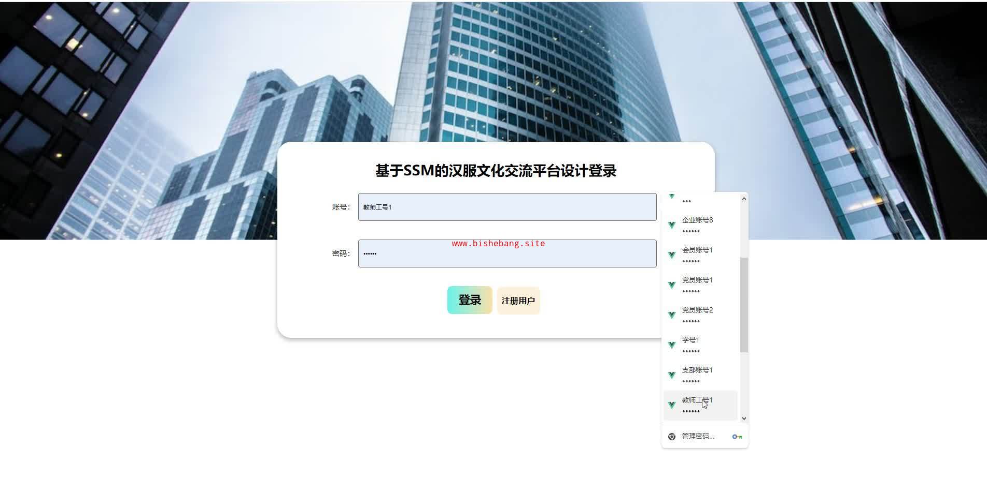This screenshot has height=477, width=987.
Task: Click the Vue icon beside 党员账号2
Action: coord(672,315)
